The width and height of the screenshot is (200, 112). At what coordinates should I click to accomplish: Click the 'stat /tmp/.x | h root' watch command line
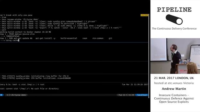pyautogui.click(x=61, y=28)
